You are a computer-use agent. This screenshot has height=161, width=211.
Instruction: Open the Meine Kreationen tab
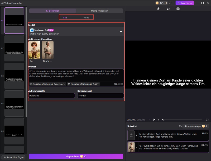click(x=99, y=11)
